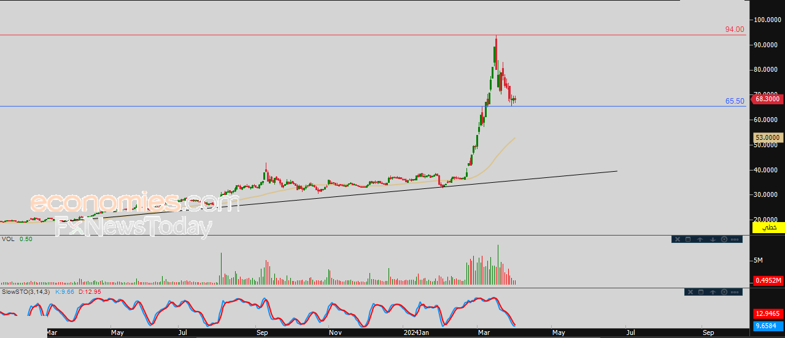Click the Mar label at axis start

pos(53,333)
